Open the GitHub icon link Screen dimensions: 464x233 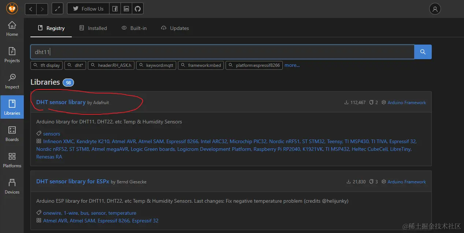[138, 9]
